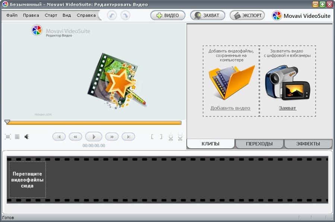The width and height of the screenshot is (335, 222).
Task: Switch to the КЛИПЫ tab
Action: [x=211, y=144]
